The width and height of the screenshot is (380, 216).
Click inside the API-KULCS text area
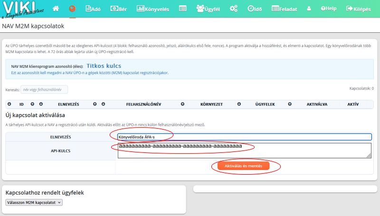pos(244,150)
